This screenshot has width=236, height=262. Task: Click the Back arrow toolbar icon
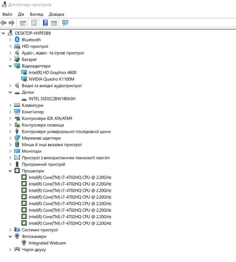[3, 23]
